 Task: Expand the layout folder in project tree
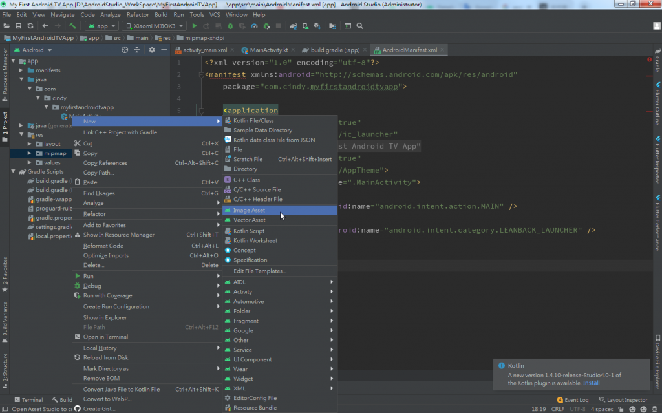[30, 144]
